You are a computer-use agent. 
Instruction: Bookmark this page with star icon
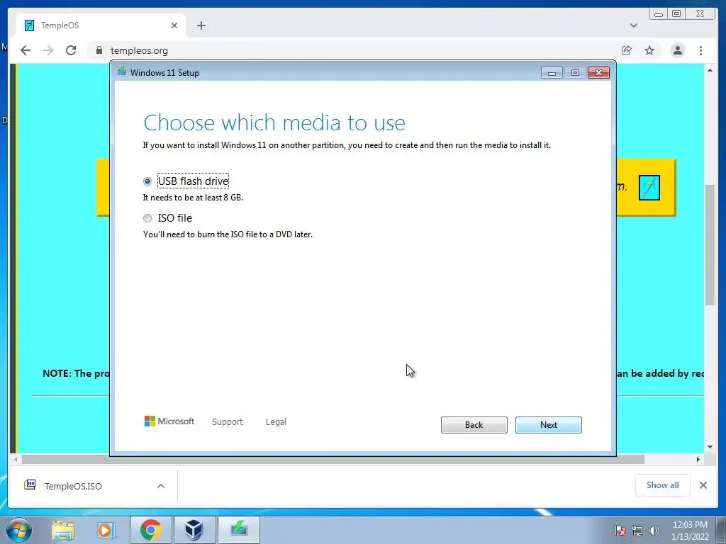[x=649, y=50]
